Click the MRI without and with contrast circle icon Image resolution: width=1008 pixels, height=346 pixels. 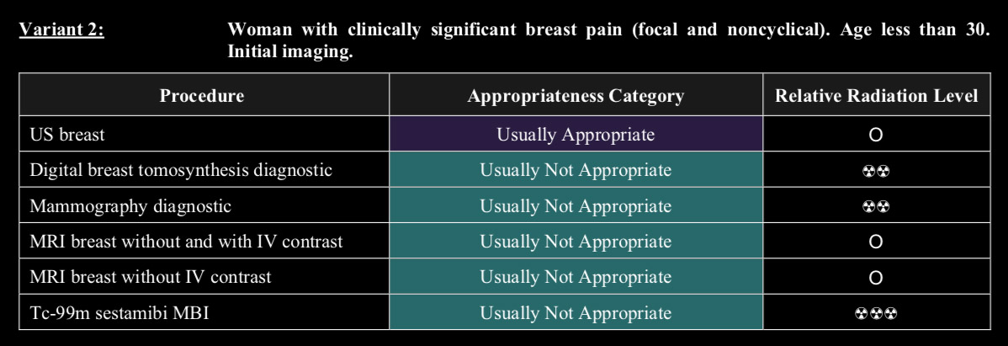click(x=876, y=242)
